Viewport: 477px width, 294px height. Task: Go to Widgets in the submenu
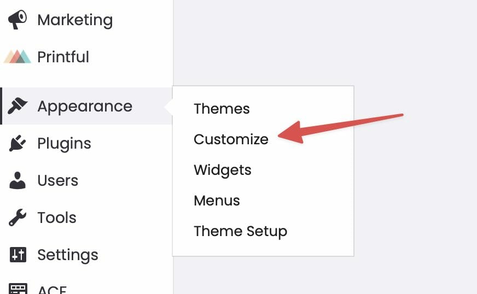click(x=223, y=170)
